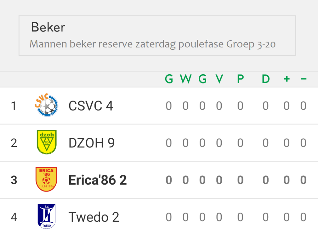Open the CSVC 4 team name

[91, 106]
